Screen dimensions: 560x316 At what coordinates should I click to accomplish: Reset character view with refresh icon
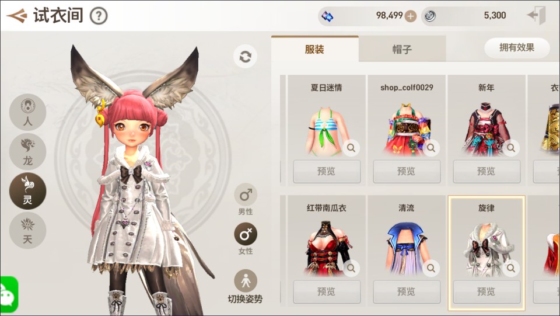[246, 57]
